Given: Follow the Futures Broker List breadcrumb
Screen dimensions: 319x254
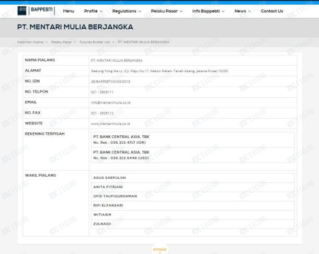Looking at the screenshot, I should 95,42.
